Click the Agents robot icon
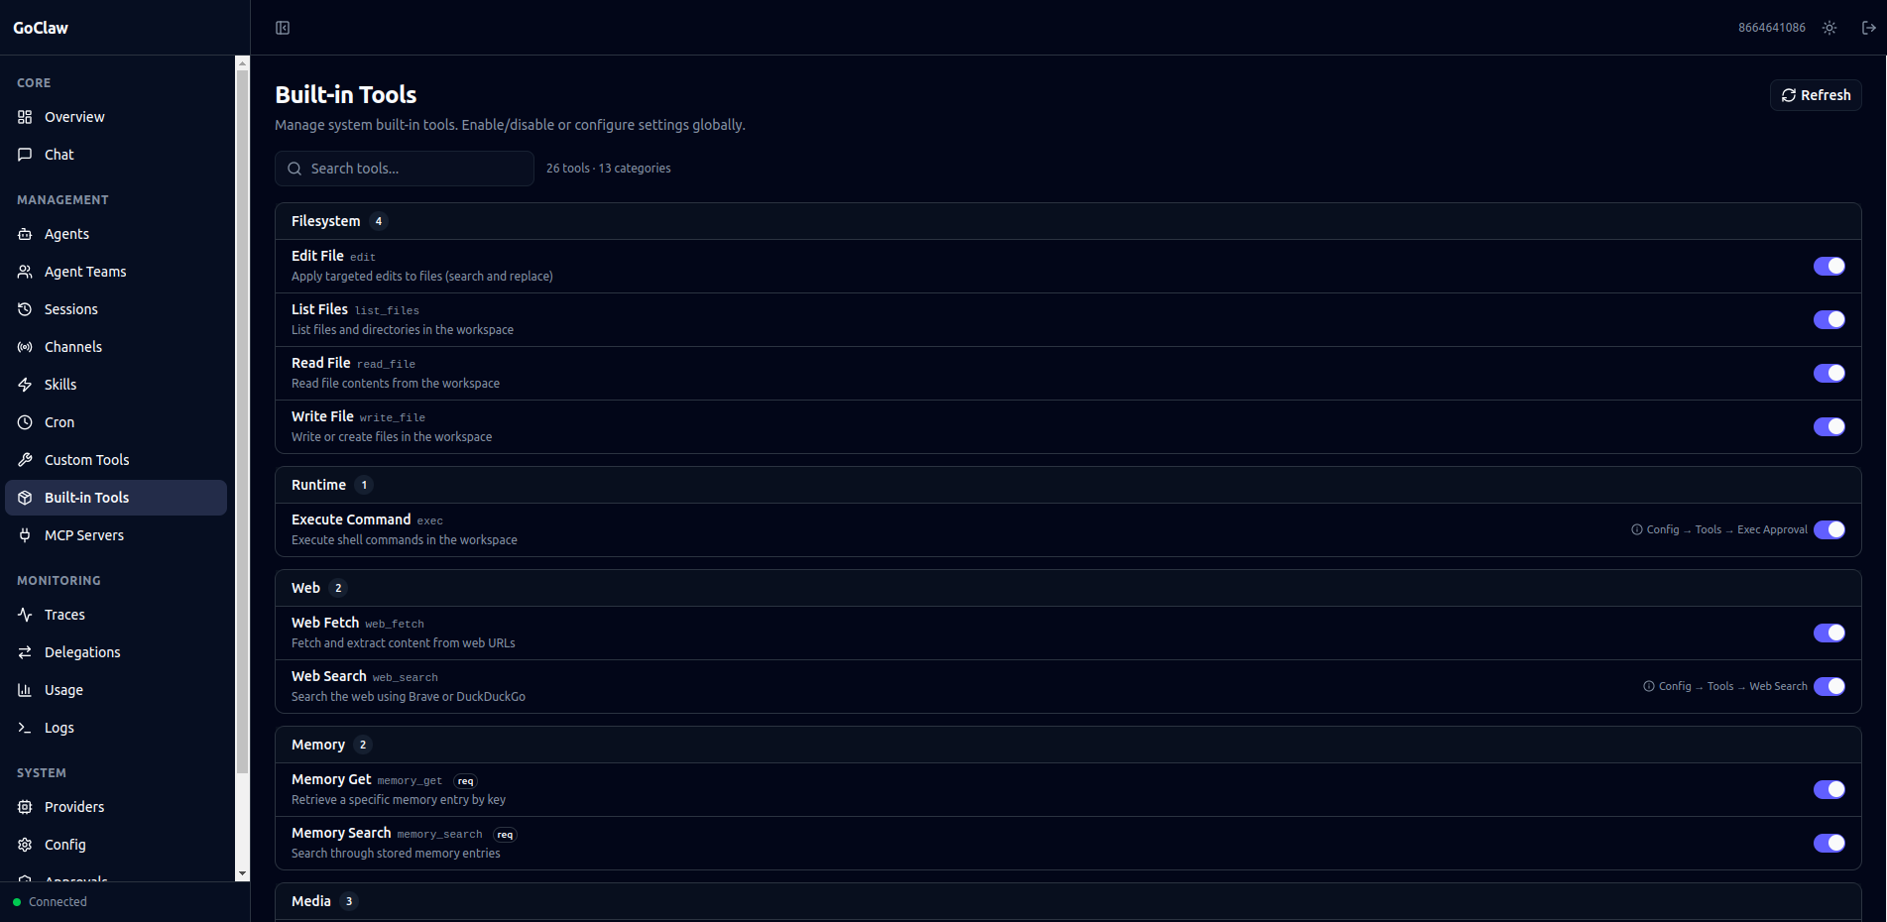Image resolution: width=1887 pixels, height=922 pixels. pos(25,234)
